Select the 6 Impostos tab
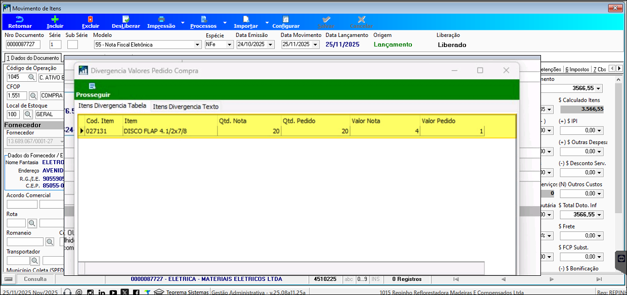The height and width of the screenshot is (295, 627). click(577, 69)
